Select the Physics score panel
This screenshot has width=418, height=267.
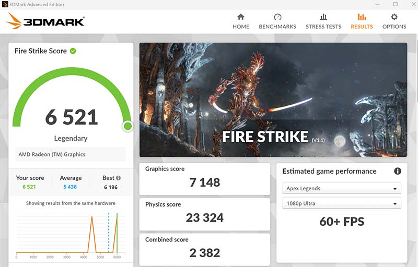coord(204,213)
